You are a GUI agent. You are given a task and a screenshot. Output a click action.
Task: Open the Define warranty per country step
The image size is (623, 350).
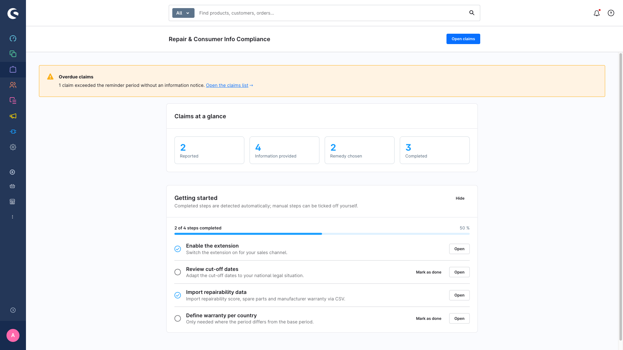(x=459, y=319)
